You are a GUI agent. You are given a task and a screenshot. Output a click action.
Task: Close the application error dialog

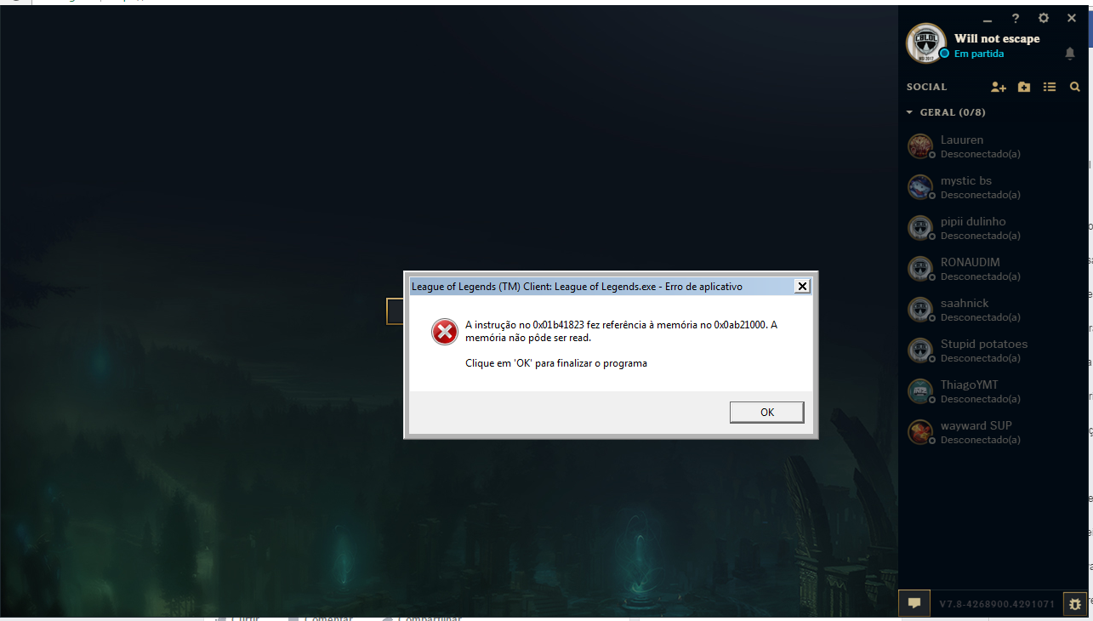(x=802, y=287)
